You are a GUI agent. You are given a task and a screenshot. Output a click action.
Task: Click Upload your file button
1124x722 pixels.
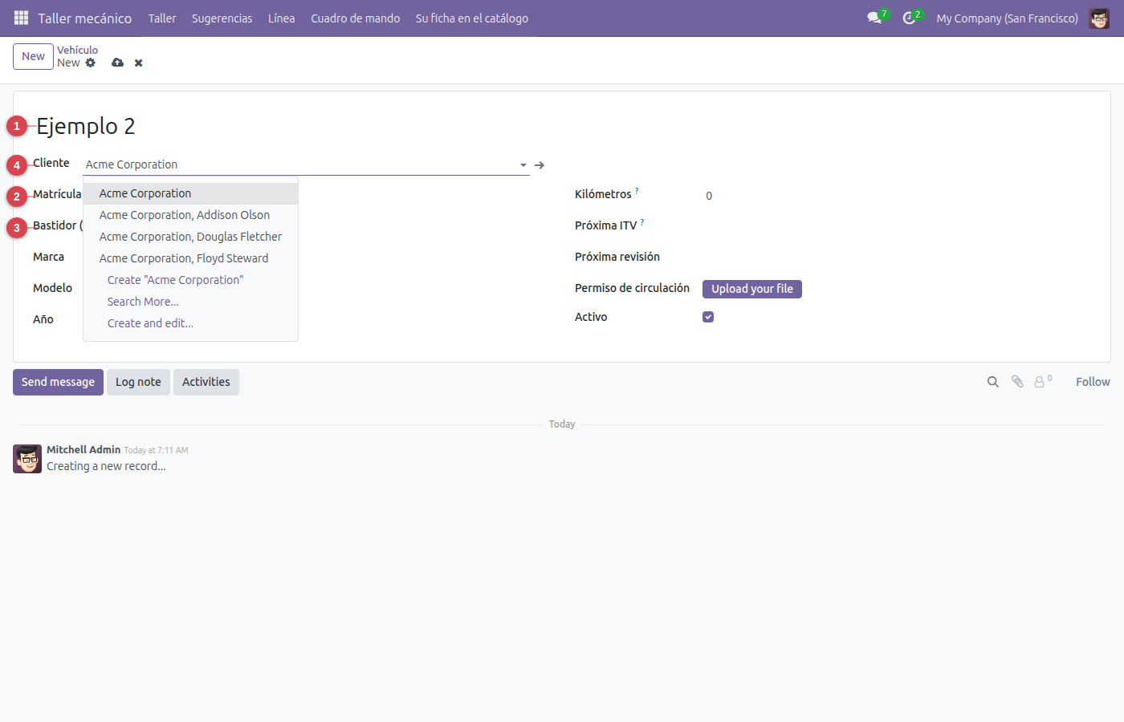(752, 289)
